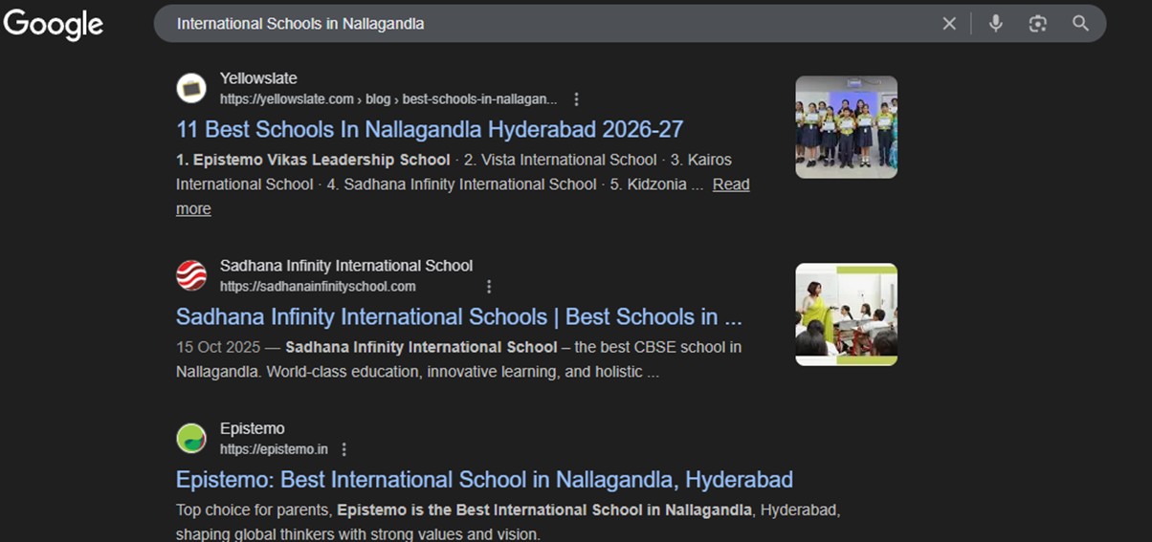Click the Yellowslate students thumbnail image
This screenshot has width=1152, height=542.
coord(846,127)
